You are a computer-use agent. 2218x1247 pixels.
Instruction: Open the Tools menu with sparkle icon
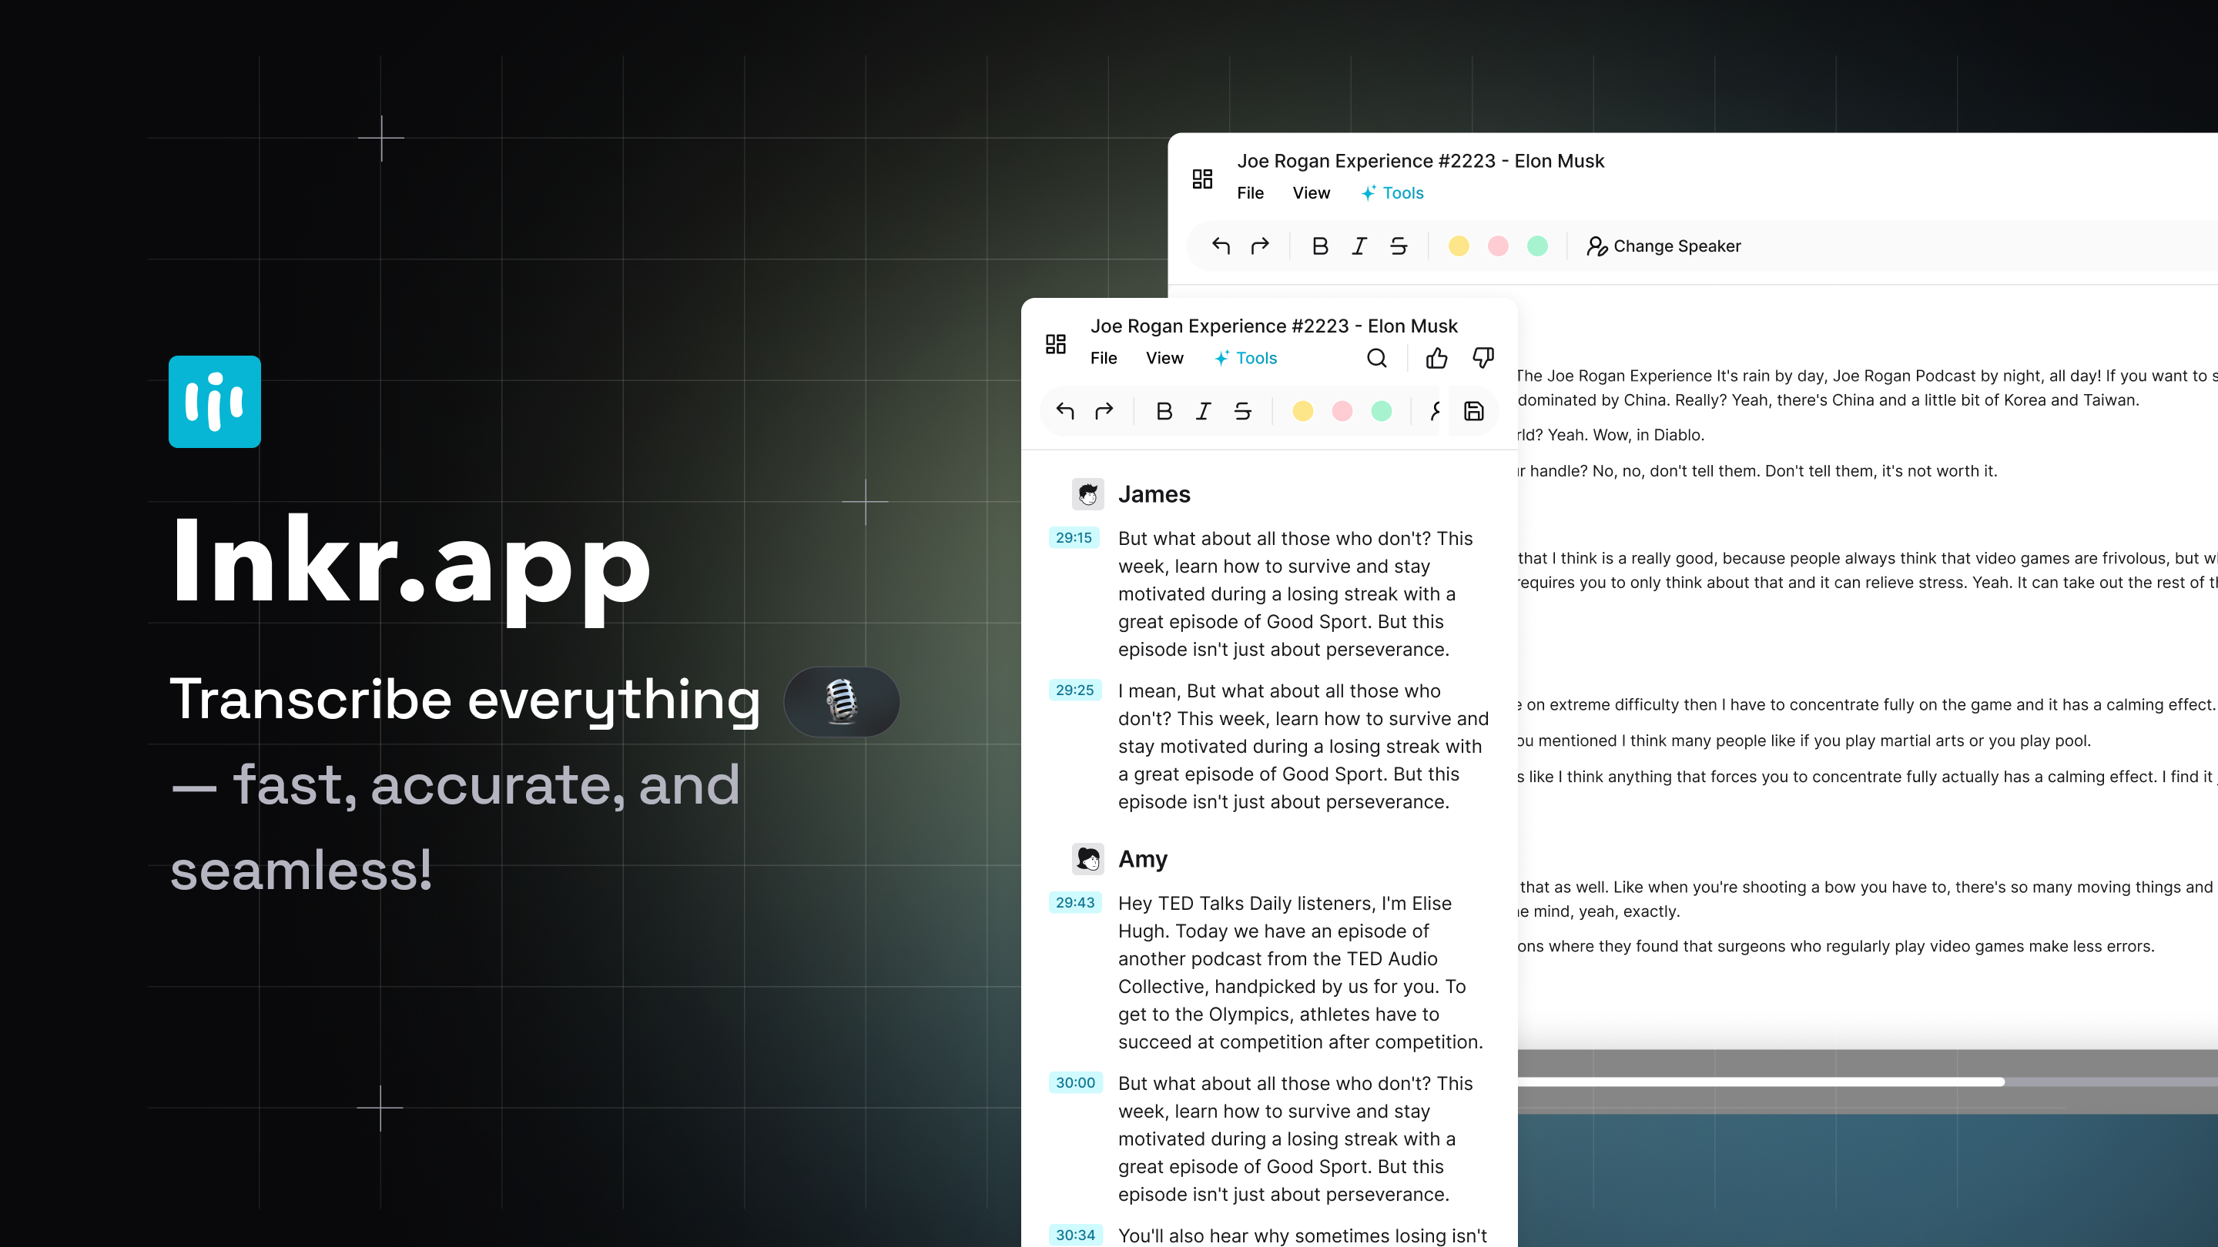click(x=1246, y=358)
